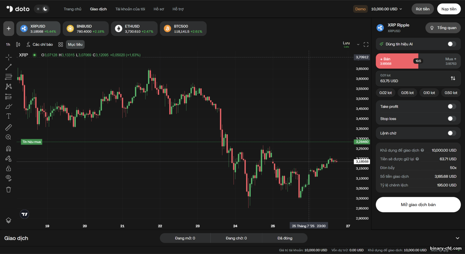465x254 pixels.
Task: Enter fullscreen chart mode
Action: coord(366,45)
